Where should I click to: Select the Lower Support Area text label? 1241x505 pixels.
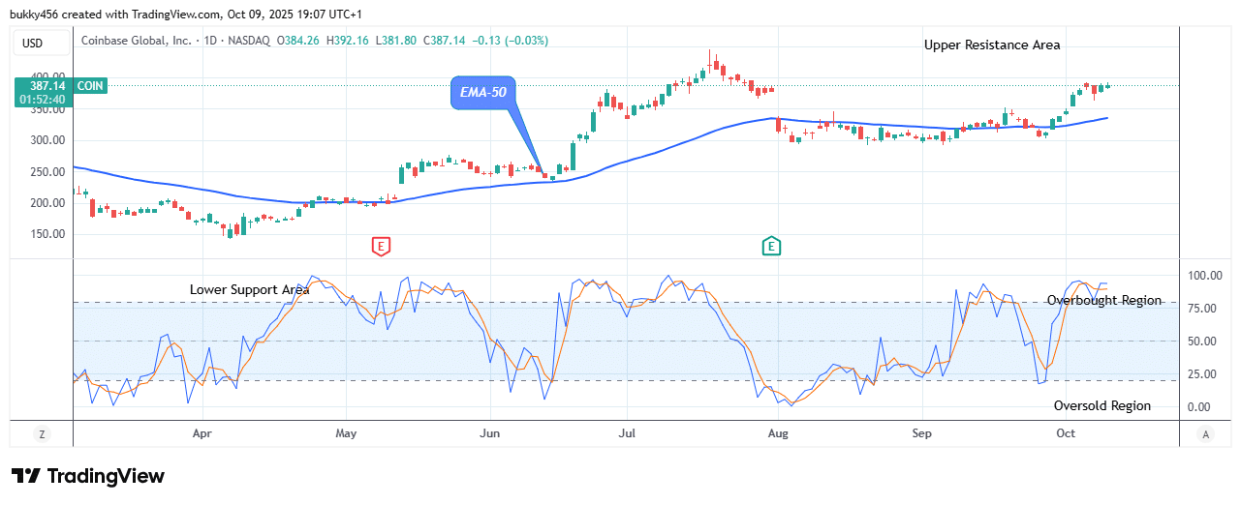[x=249, y=289]
